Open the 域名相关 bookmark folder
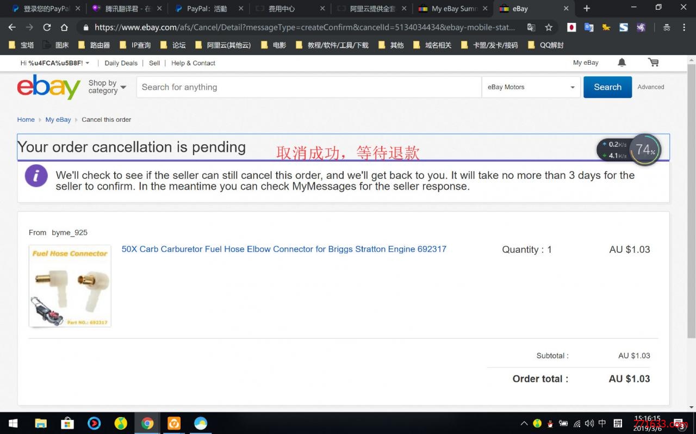 pyautogui.click(x=432, y=45)
